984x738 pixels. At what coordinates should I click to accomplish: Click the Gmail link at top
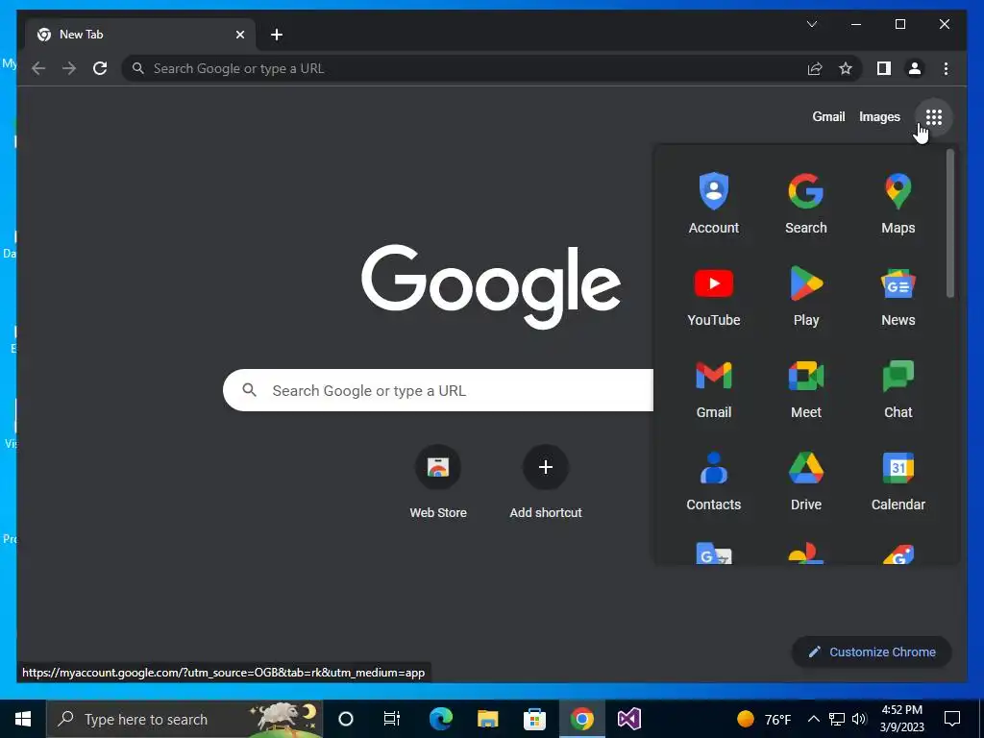[828, 116]
